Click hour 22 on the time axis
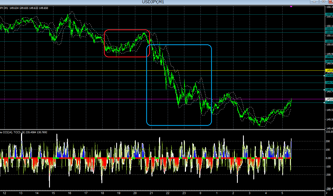 coord(168,193)
